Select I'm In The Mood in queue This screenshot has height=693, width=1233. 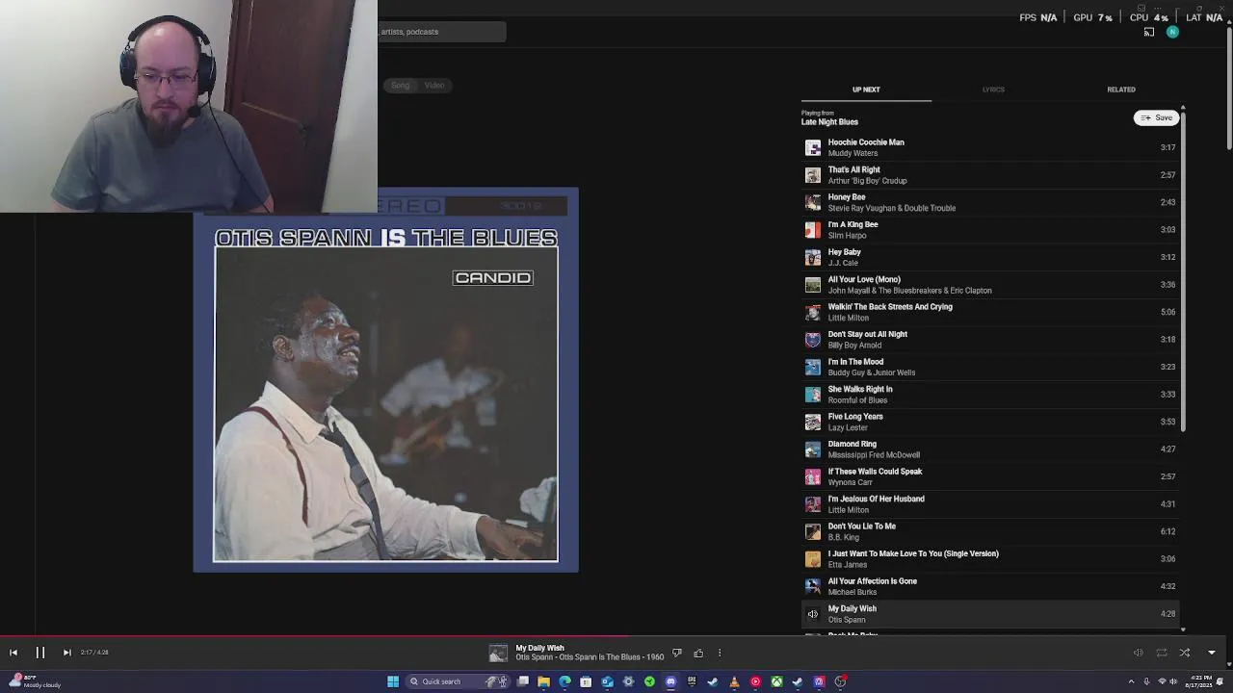[x=989, y=367]
